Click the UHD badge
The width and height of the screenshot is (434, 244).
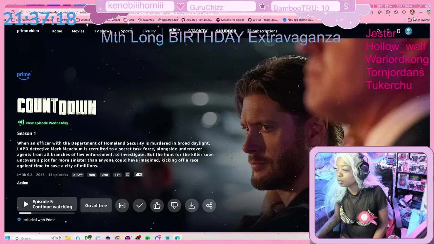point(105,175)
